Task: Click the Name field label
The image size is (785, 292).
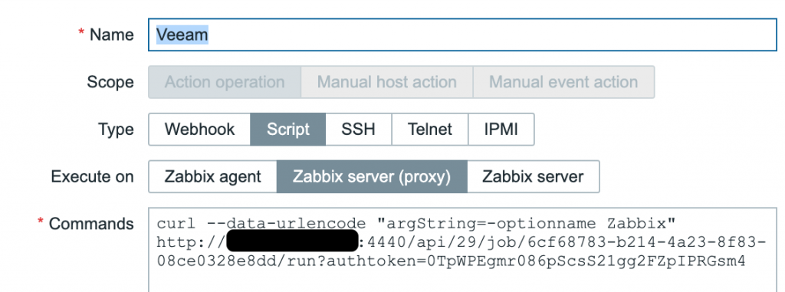Action: (x=112, y=35)
